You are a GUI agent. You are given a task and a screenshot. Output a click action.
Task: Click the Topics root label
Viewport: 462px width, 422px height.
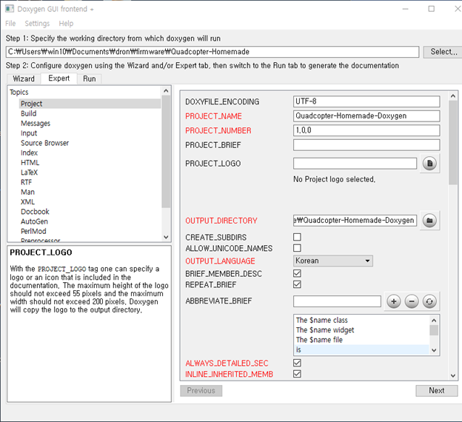tap(19, 93)
